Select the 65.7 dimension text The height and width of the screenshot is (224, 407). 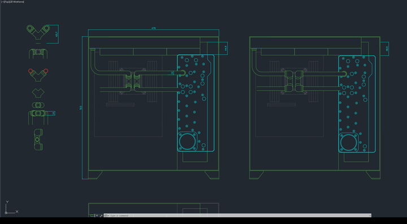pyautogui.click(x=57, y=34)
